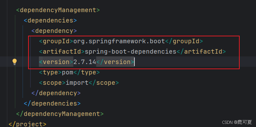Click the closing dependency tag
The image size is (256, 127).
56,93
